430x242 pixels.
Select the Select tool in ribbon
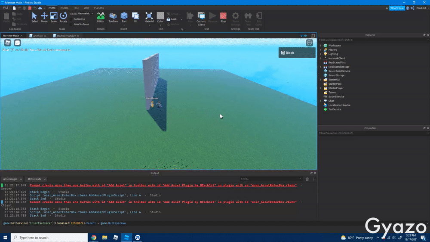[34, 17]
